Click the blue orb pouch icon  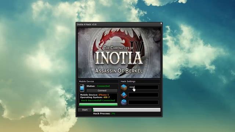(x=124, y=102)
